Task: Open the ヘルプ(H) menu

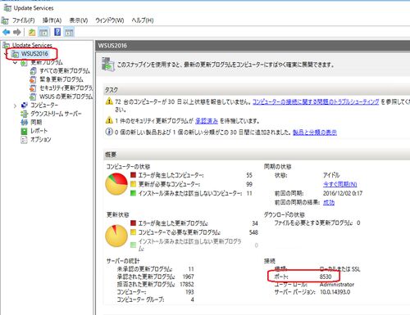Action: coord(143,20)
